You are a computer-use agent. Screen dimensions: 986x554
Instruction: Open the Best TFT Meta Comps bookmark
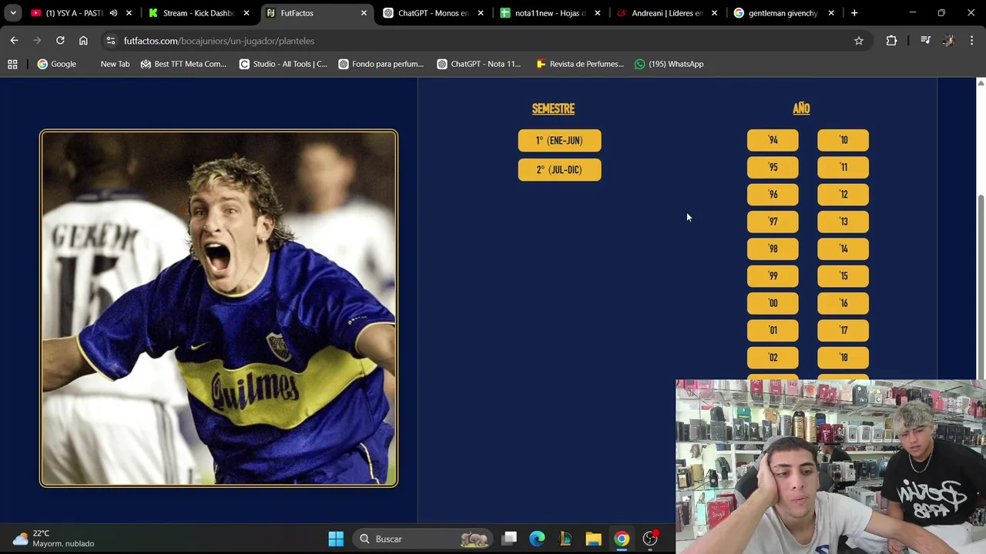183,64
